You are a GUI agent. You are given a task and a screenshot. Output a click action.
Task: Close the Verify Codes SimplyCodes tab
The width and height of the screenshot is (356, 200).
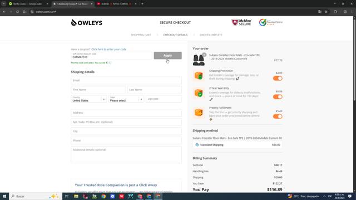[47, 4]
